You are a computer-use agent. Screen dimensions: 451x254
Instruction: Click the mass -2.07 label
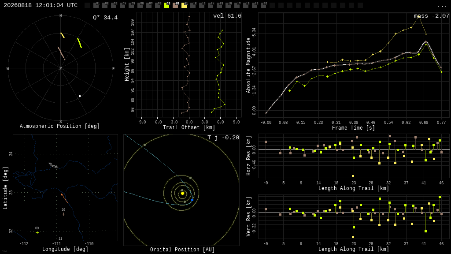click(432, 16)
